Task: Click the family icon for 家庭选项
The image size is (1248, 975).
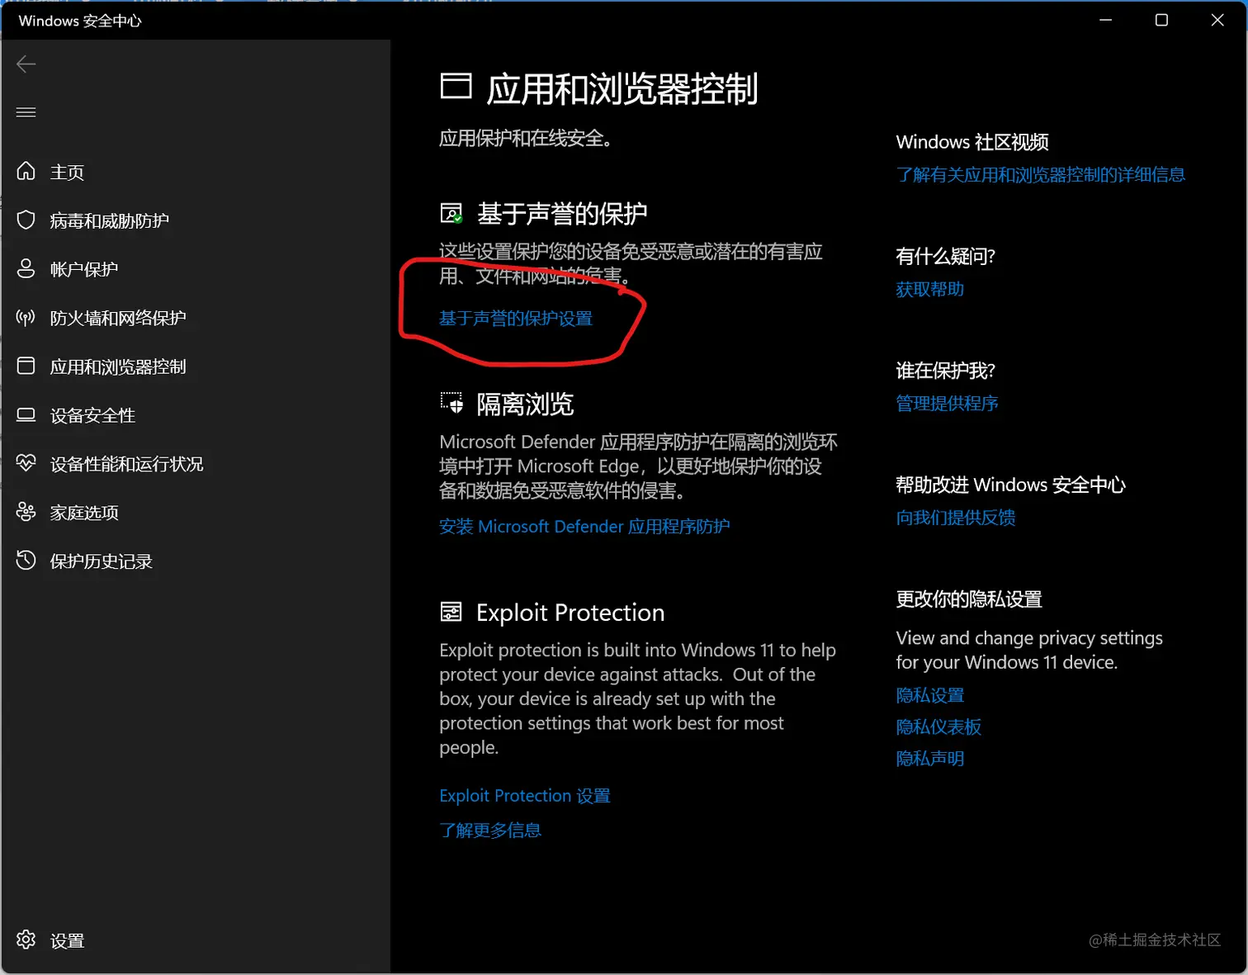Action: (26, 512)
